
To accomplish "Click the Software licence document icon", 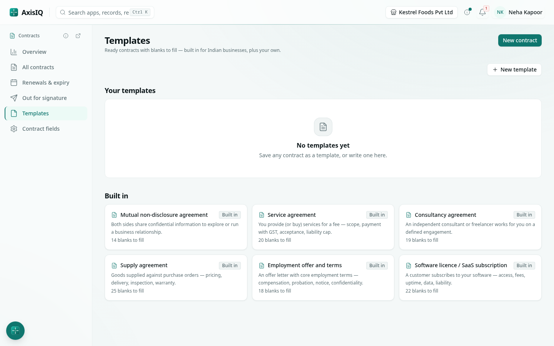I will point(409,266).
